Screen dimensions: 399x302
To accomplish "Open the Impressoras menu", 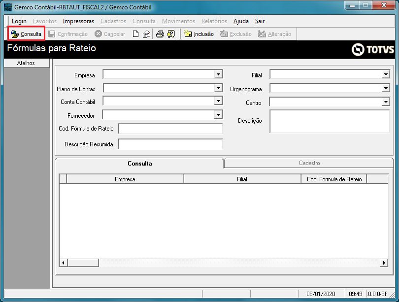I will click(x=78, y=21).
